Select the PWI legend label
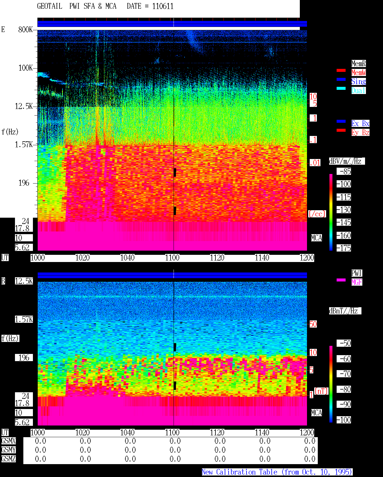The width and height of the screenshot is (383, 477). 357,273
